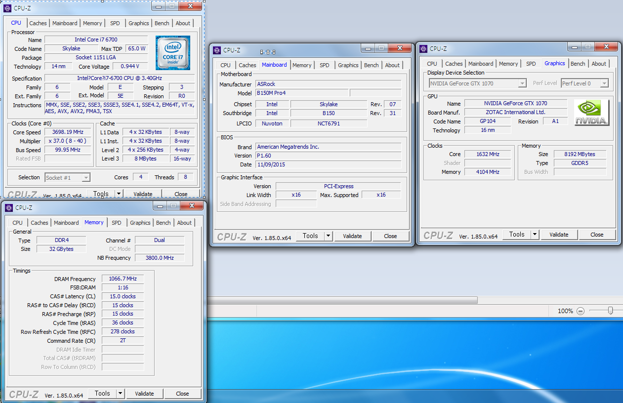
Task: Click the Max TDP value "65.0 W"
Action: tap(137, 48)
